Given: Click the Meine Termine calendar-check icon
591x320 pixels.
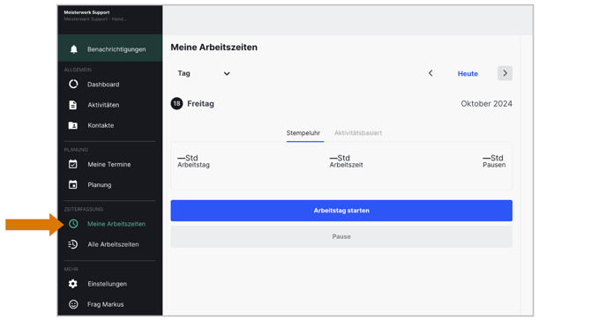Looking at the screenshot, I should (x=72, y=164).
